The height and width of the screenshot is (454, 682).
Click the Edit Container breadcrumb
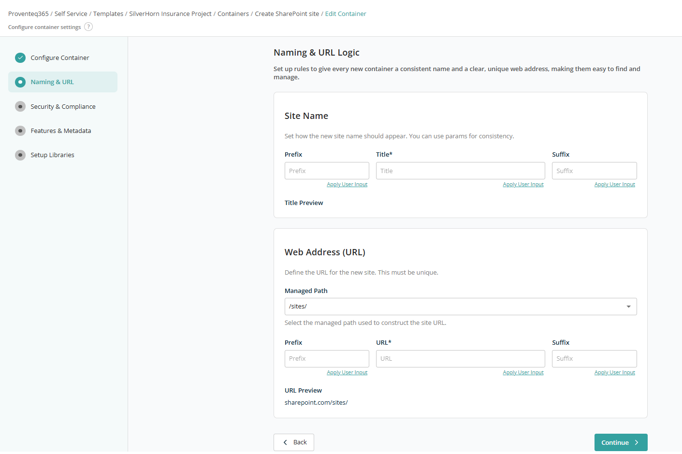(346, 14)
